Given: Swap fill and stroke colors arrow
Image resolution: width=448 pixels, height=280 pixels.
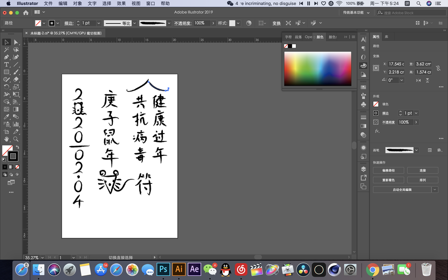Looking at the screenshot, I should 17,147.
